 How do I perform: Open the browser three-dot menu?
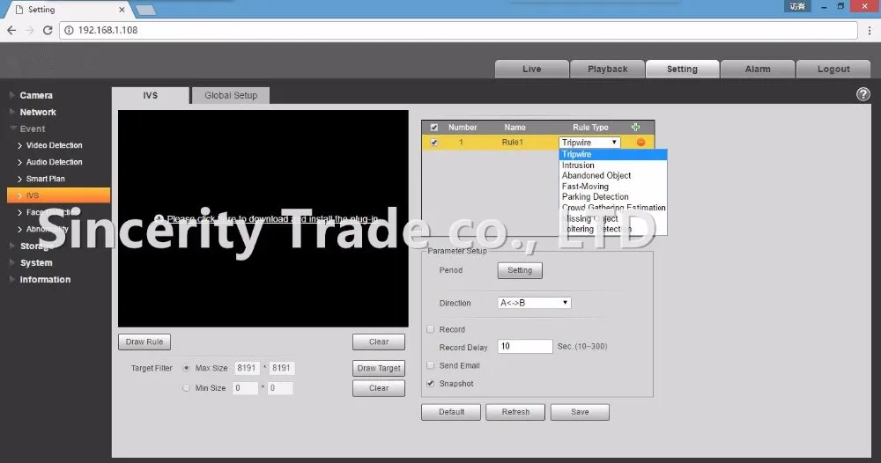870,30
